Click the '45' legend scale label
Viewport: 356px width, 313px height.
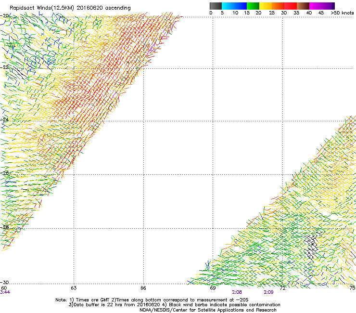coord(321,13)
